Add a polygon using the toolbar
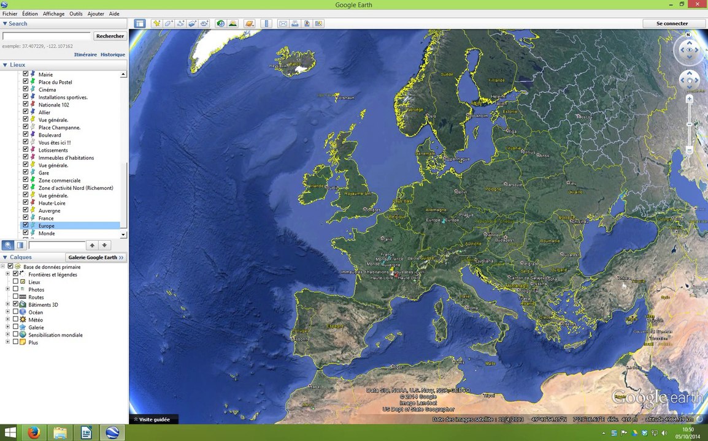Viewport: 708px width, 441px height. point(169,23)
